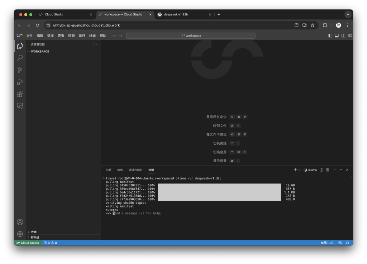The image size is (367, 264).
Task: Switch to the 问题 panel tab
Action: pos(108,170)
